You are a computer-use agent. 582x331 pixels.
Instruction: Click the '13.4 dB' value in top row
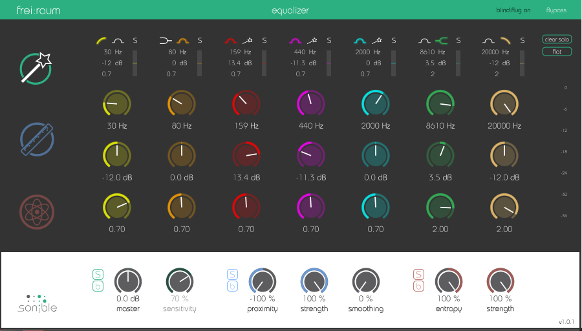[x=240, y=63]
